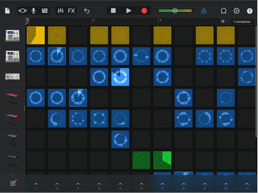This screenshot has width=258, height=193.
Task: Undo the last action
Action: (x=86, y=10)
